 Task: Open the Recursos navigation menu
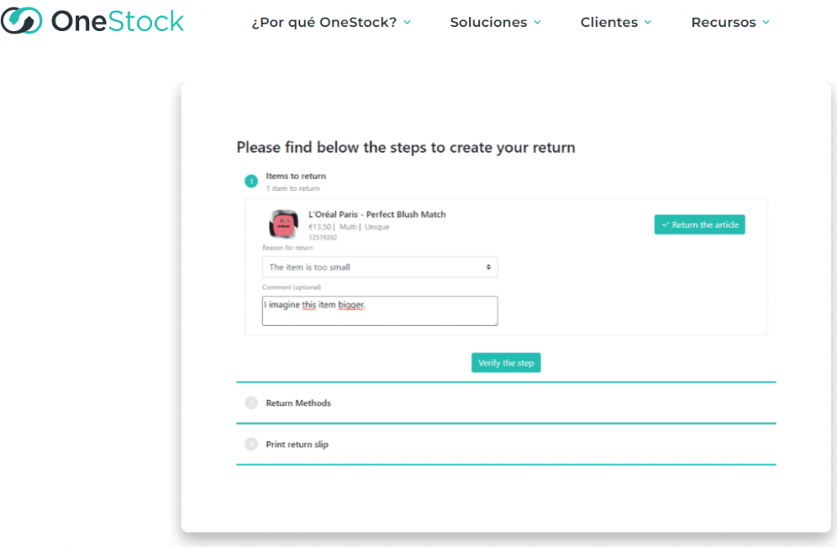(x=723, y=22)
